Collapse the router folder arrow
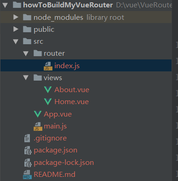Image resolution: width=178 pixels, height=181 pixels. click(x=26, y=53)
